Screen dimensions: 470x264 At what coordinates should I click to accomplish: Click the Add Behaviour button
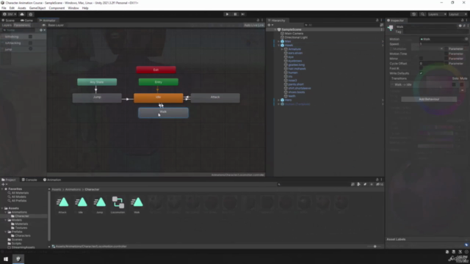pos(429,99)
